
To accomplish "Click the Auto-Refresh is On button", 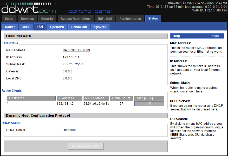I will 86,146.
